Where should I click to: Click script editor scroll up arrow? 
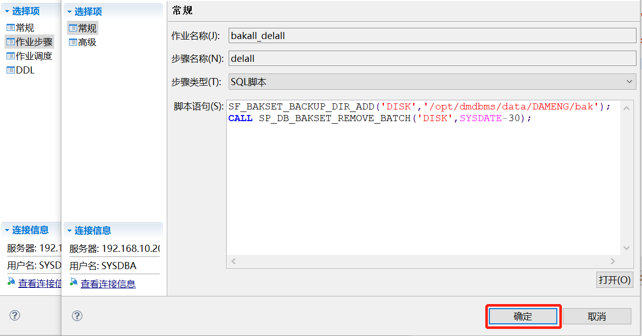pyautogui.click(x=627, y=108)
